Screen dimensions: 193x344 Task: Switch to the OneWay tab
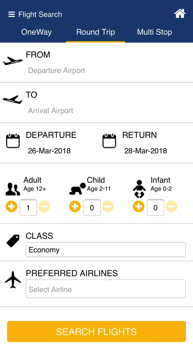[36, 32]
